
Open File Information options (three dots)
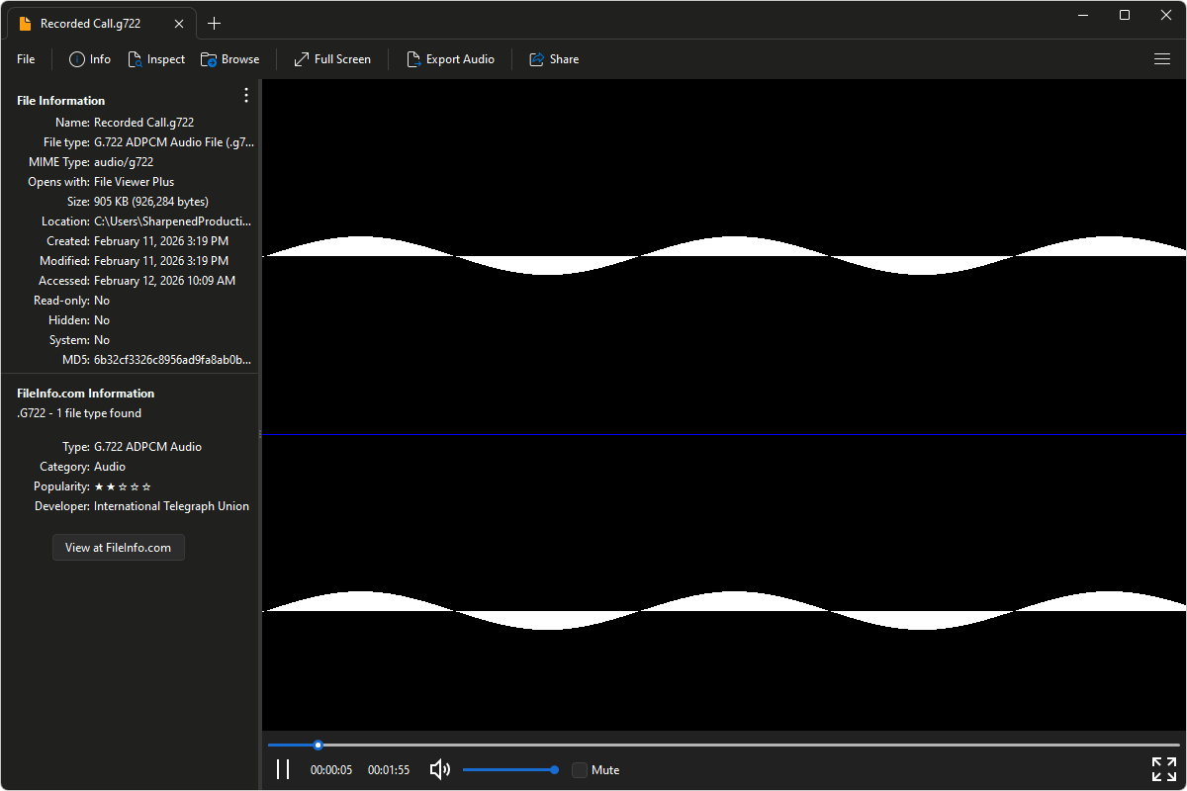(246, 95)
